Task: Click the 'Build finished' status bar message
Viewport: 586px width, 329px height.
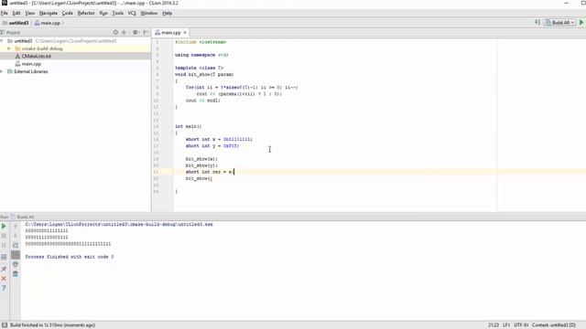Action: pos(52,325)
